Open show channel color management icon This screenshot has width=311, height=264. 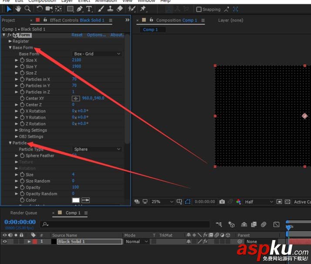click(238, 202)
